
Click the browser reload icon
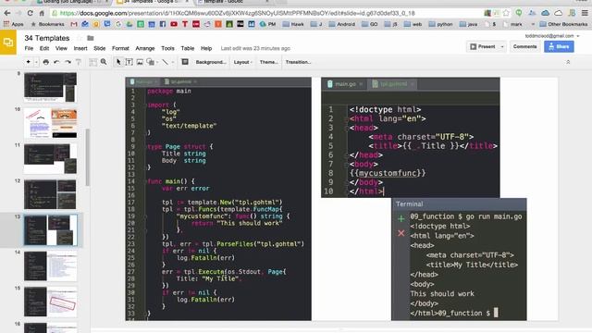pos(30,13)
